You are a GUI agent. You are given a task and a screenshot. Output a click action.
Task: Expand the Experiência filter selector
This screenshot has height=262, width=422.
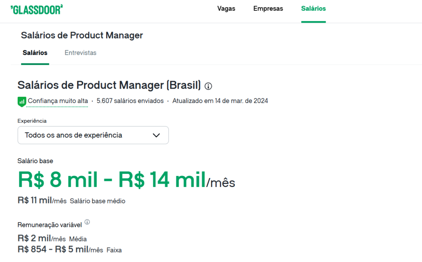[93, 135]
